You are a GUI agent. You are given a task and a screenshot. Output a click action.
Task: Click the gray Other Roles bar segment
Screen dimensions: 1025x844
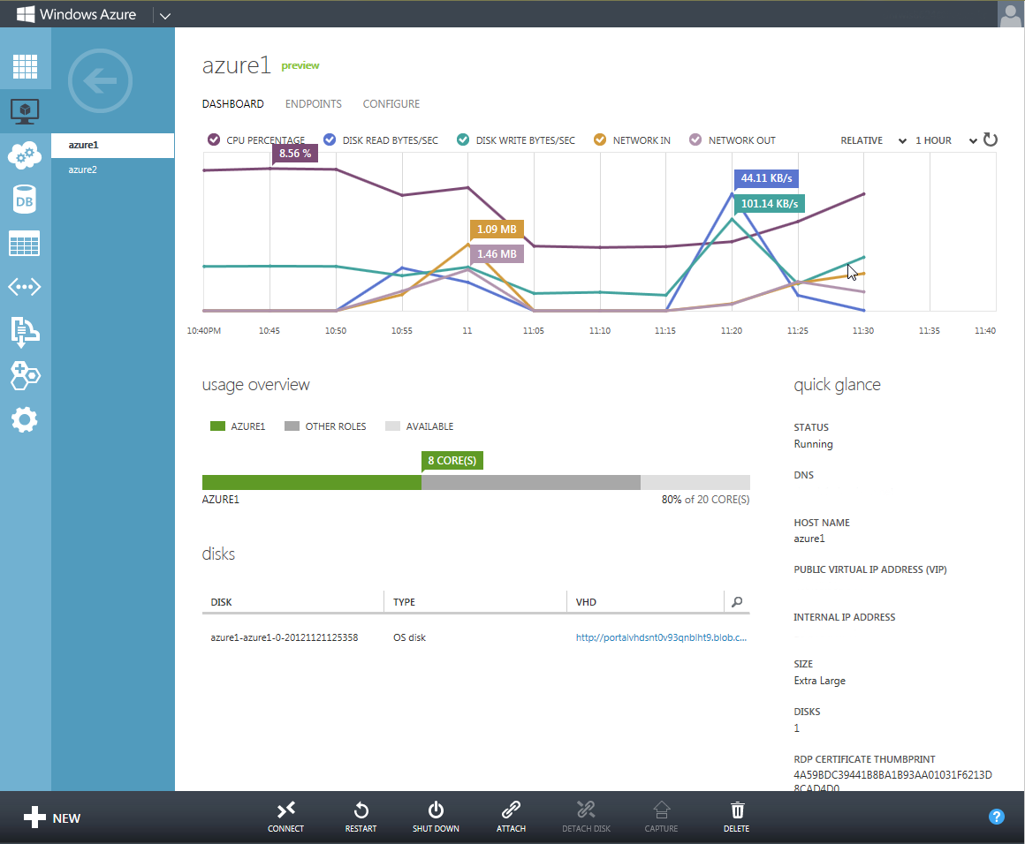pos(531,483)
